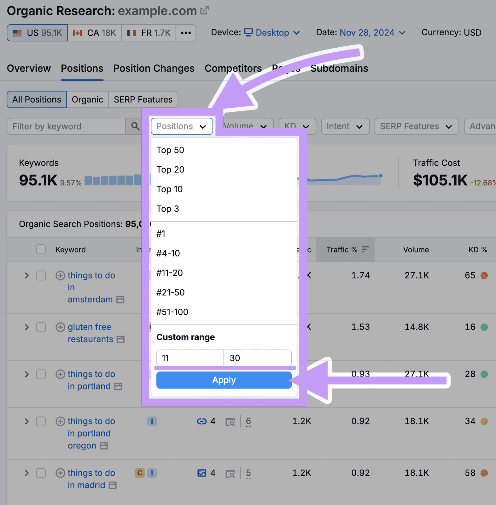This screenshot has width=496, height=505.
Task: Open the SERP Features filter dropdown
Action: [x=417, y=126]
